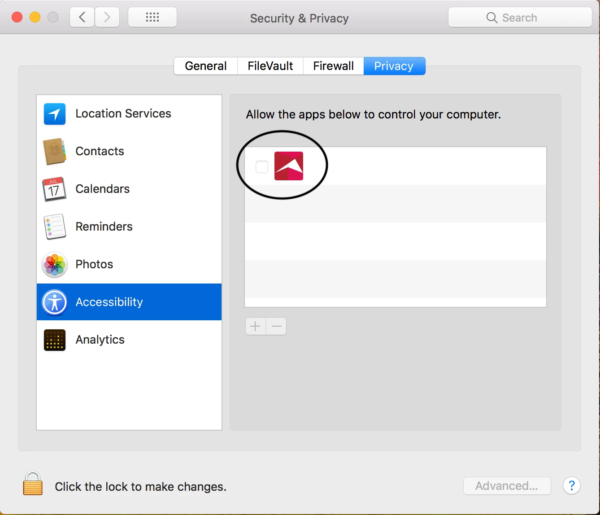Image resolution: width=600 pixels, height=515 pixels.
Task: Select Location Services in privacy list
Action: tap(129, 114)
